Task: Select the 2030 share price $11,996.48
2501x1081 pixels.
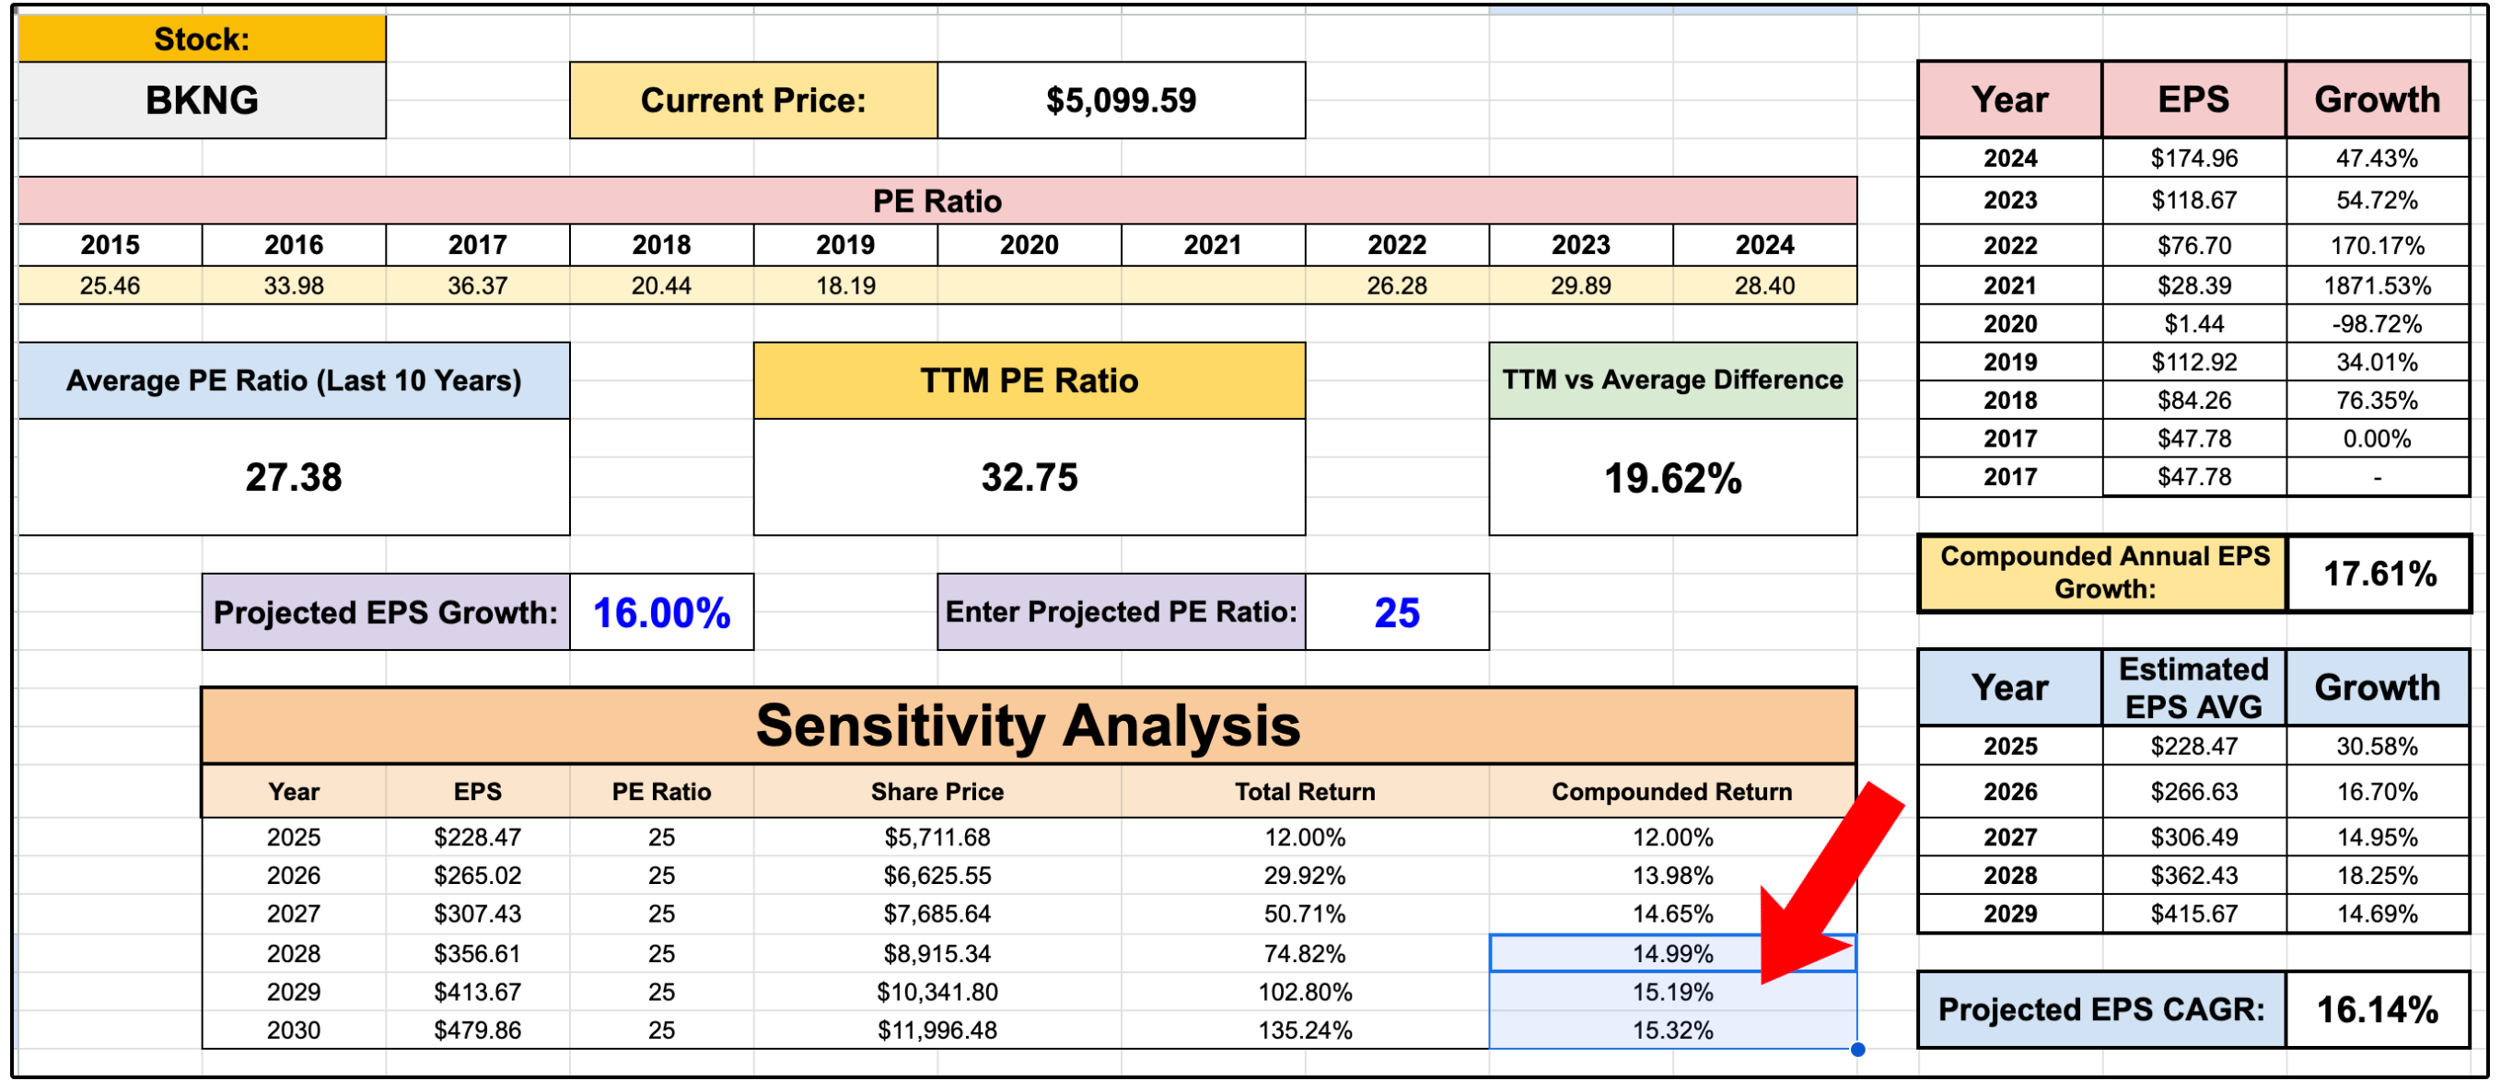Action: tap(936, 1030)
